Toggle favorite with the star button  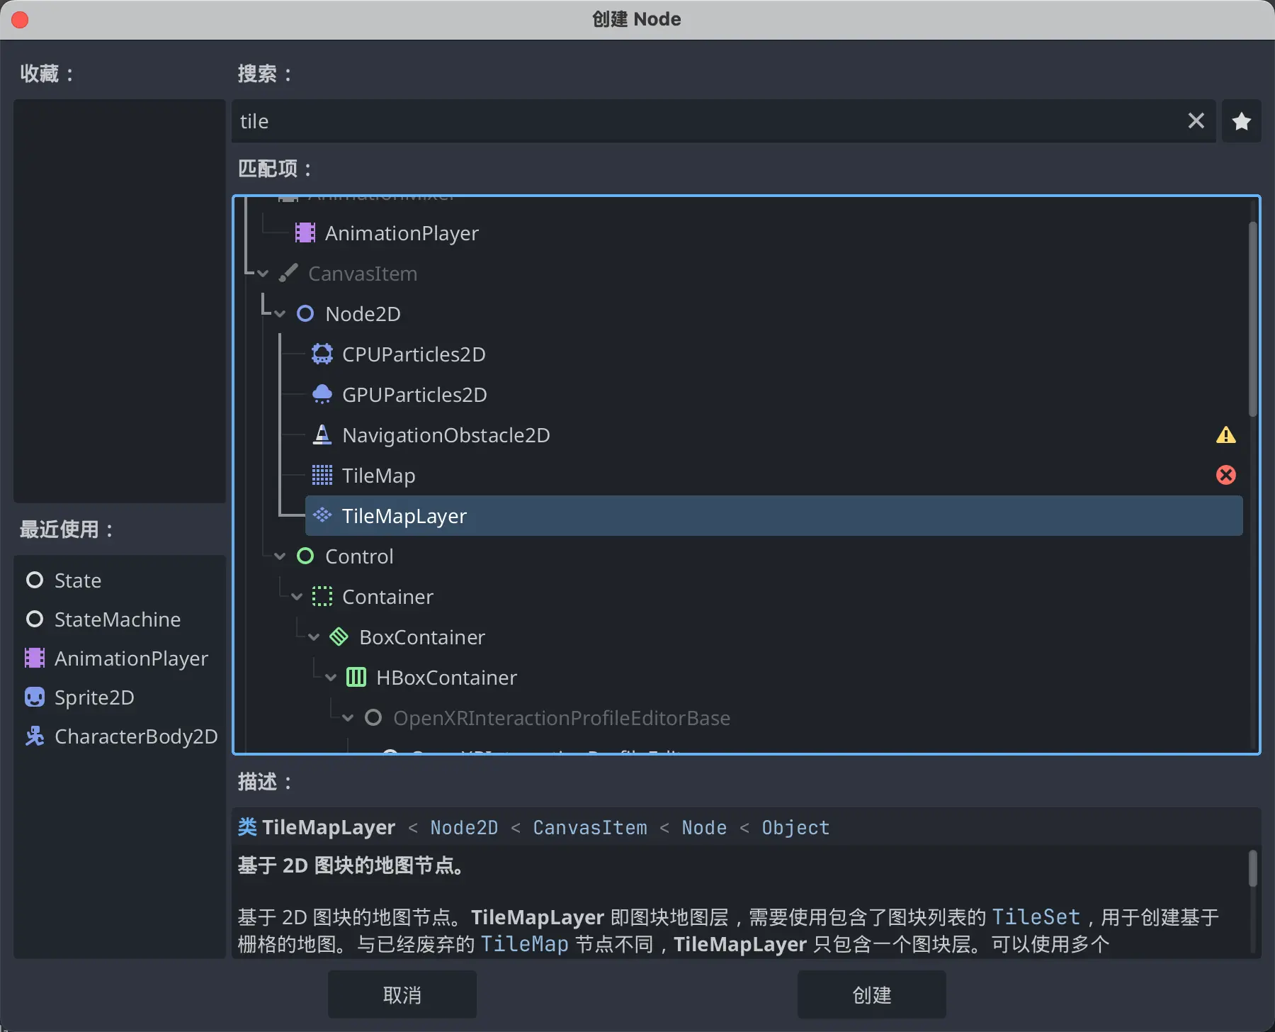coord(1241,122)
